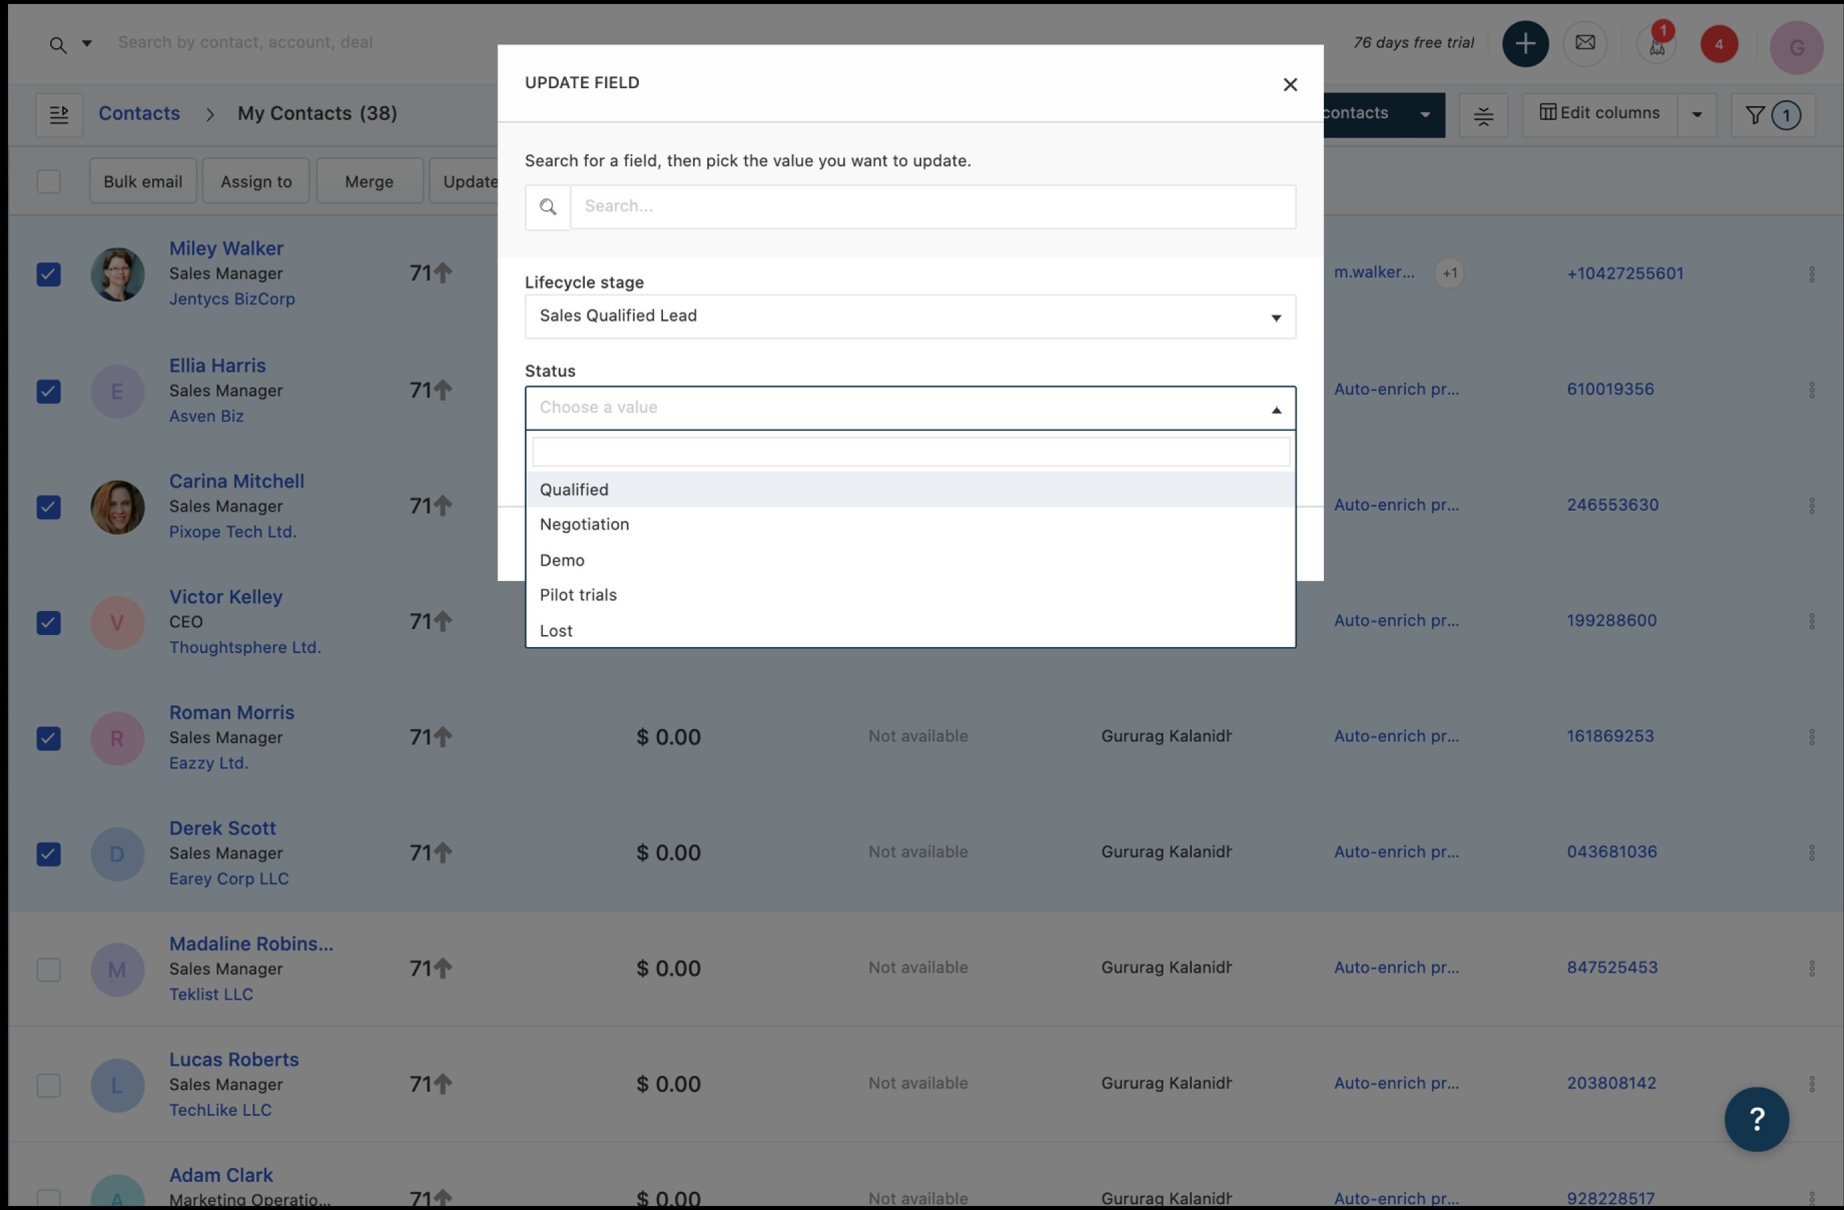
Task: Click the help question mark bubble
Action: click(x=1756, y=1119)
